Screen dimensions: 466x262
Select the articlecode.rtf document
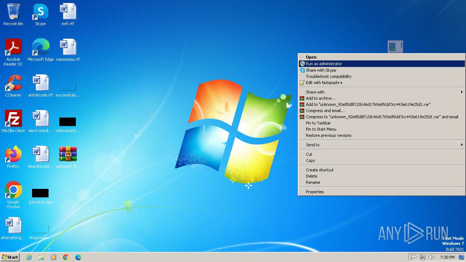(x=40, y=86)
